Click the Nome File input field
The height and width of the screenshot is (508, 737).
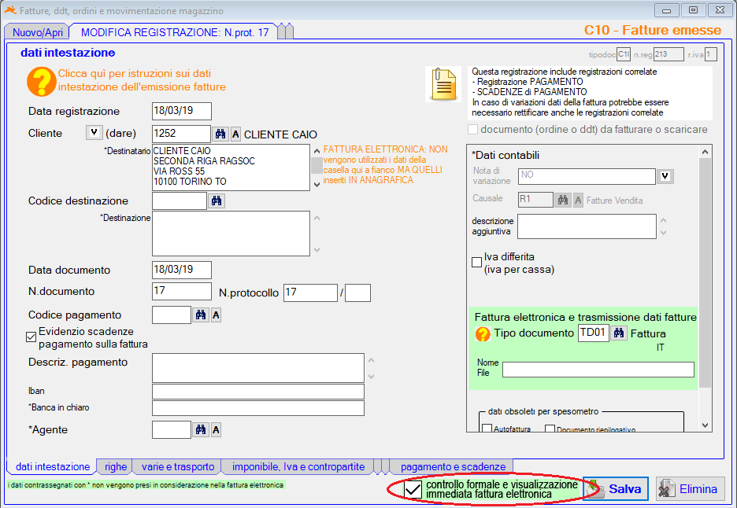[x=598, y=370]
